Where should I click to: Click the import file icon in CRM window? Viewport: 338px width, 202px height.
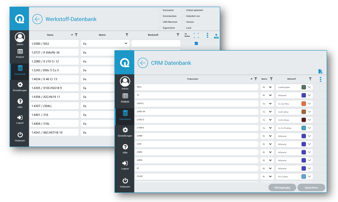tap(320, 71)
